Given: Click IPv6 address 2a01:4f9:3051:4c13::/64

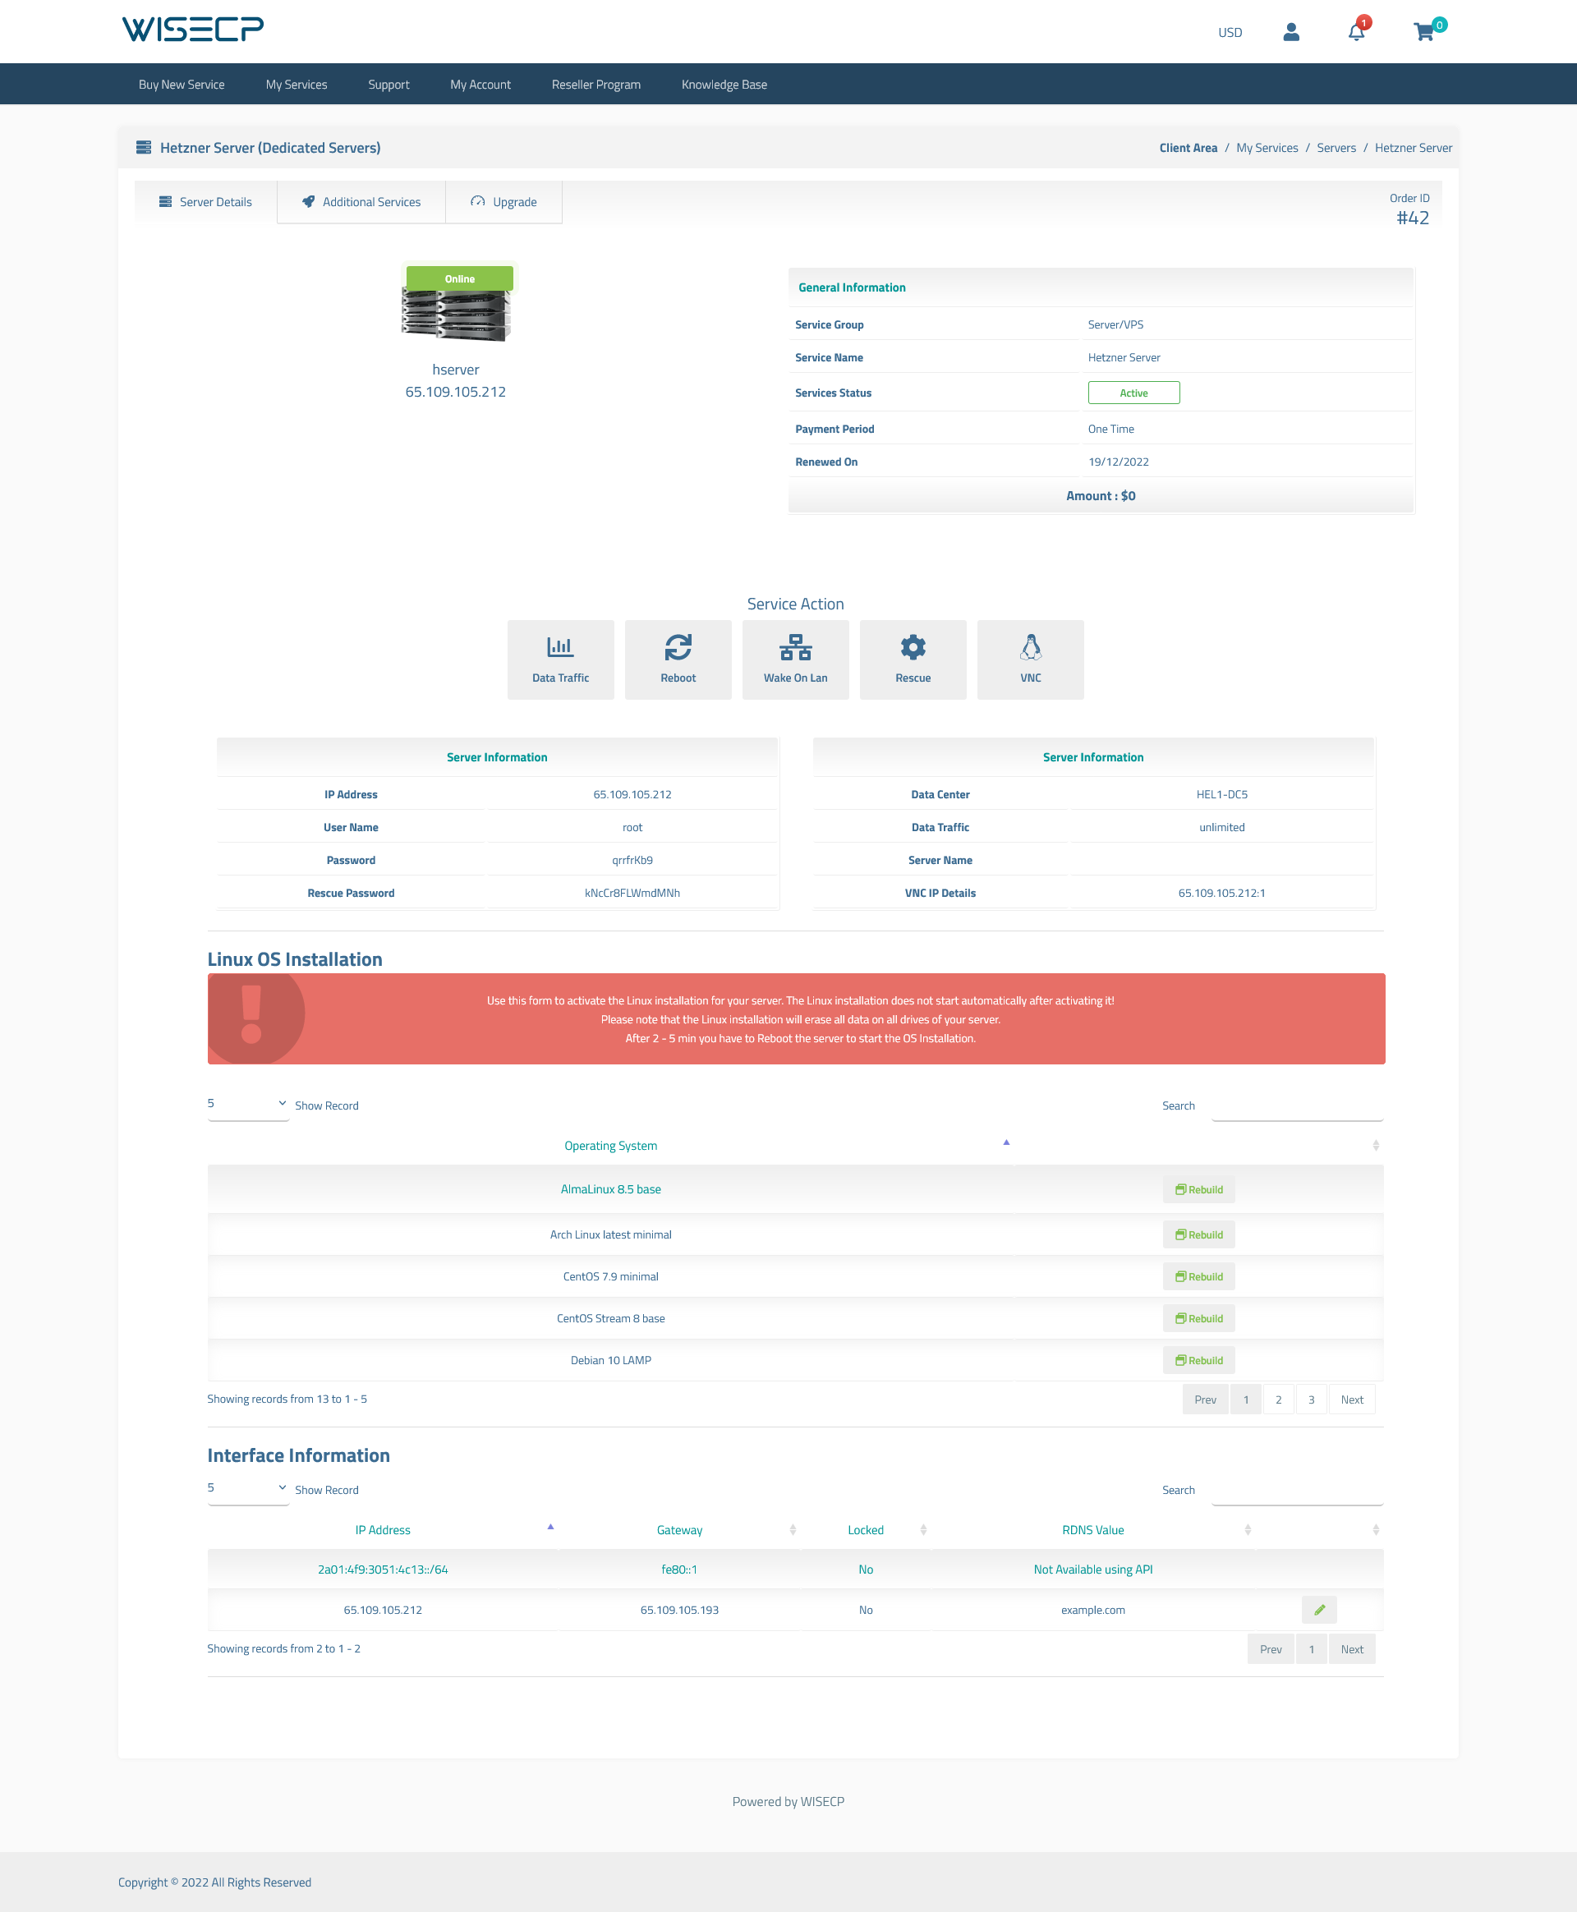Looking at the screenshot, I should click(x=383, y=1570).
